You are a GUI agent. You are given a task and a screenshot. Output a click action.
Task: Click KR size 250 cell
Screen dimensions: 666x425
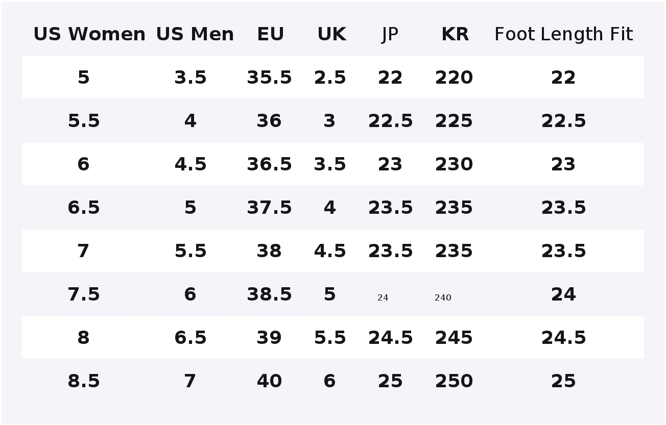click(x=454, y=381)
